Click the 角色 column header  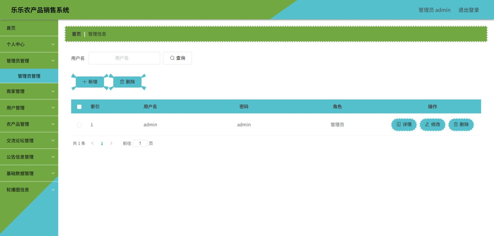tap(337, 107)
